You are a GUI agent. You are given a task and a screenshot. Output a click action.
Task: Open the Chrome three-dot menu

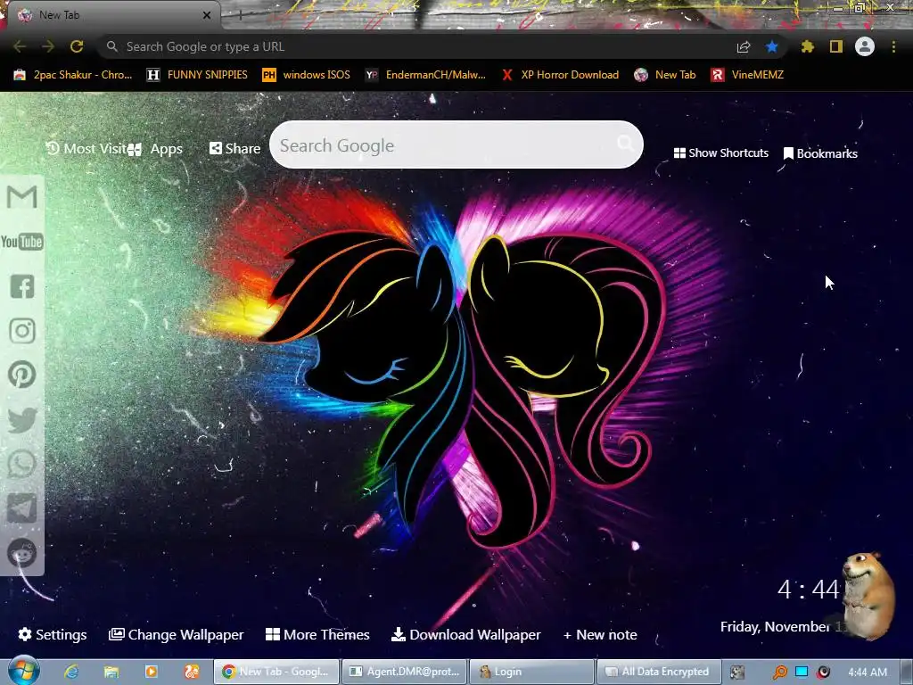coord(893,46)
